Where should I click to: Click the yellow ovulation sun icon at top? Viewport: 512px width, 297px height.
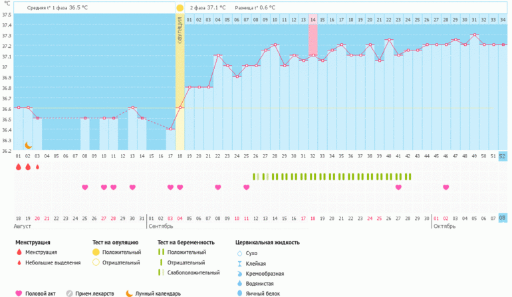click(180, 8)
